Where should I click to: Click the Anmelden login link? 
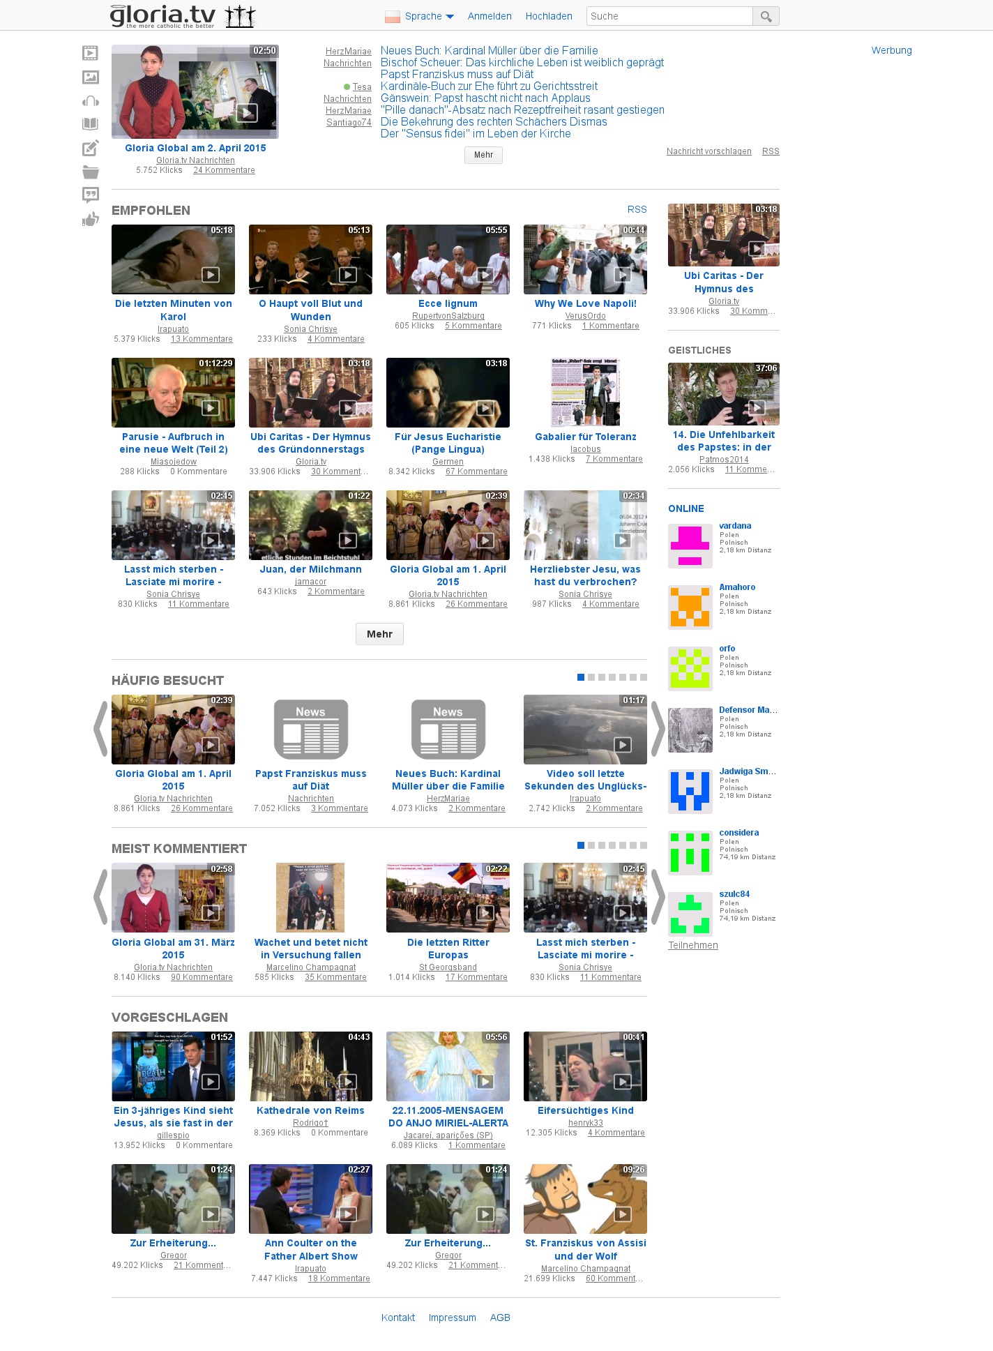490,17
